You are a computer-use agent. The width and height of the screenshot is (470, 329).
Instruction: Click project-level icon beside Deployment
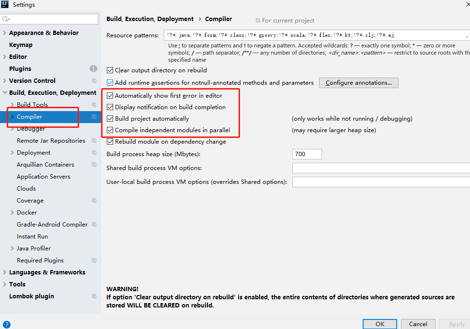94,152
